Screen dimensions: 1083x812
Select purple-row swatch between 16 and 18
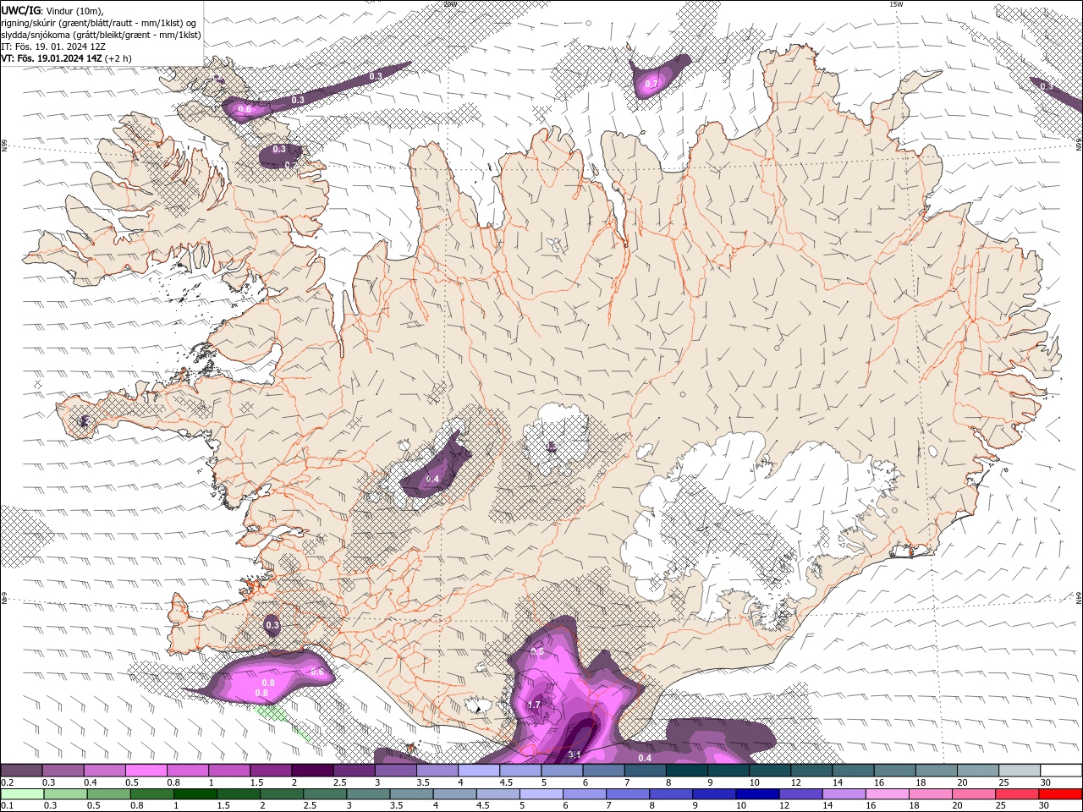894,771
